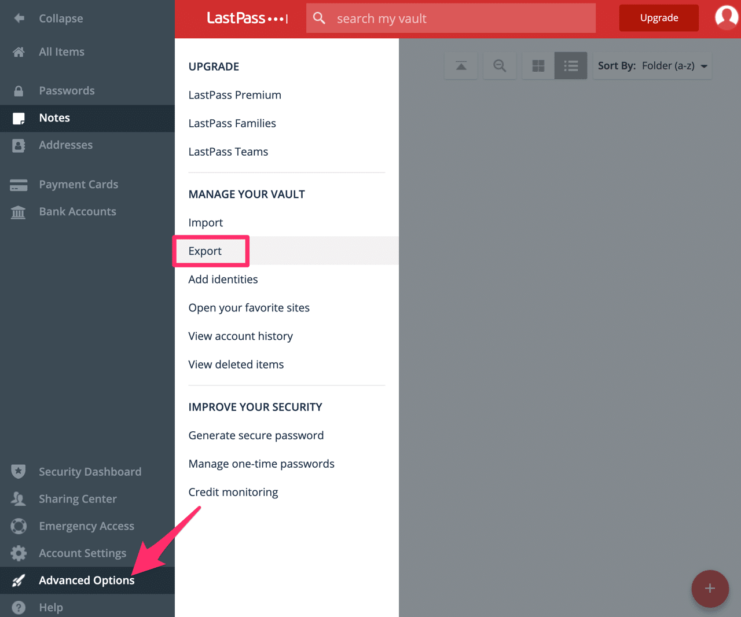Select View deleted items
741x617 pixels.
click(x=236, y=365)
